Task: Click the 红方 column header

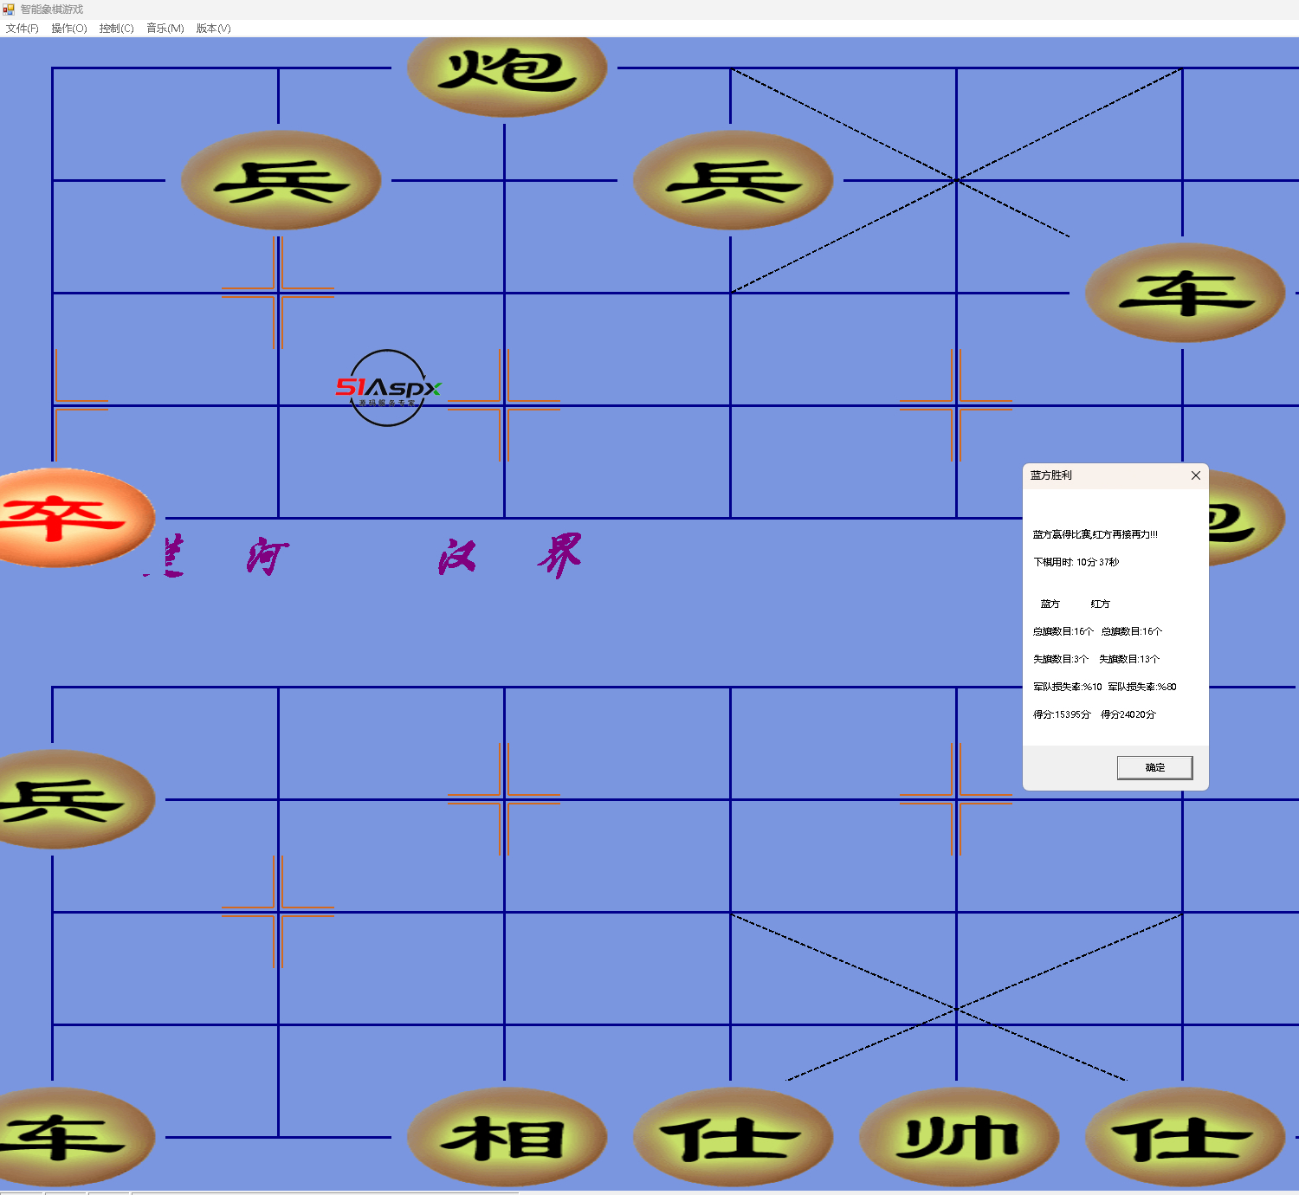Action: point(1101,604)
